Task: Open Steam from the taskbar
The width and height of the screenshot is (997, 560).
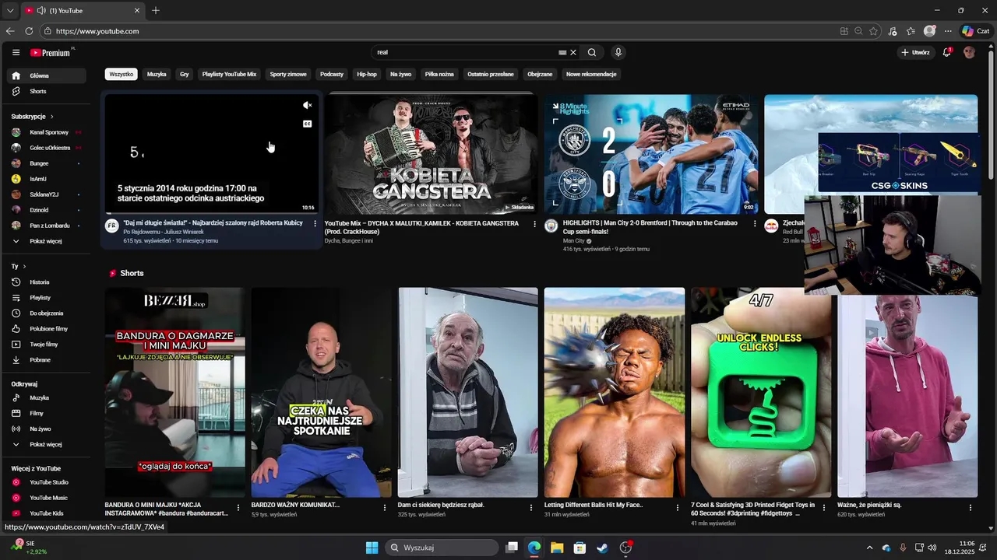Action: tap(602, 548)
